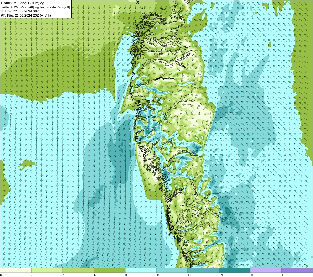Click the 'VT: Fös. 22.03.2024 23Z' valid time
The height and width of the screenshot is (277, 313).
20,15
